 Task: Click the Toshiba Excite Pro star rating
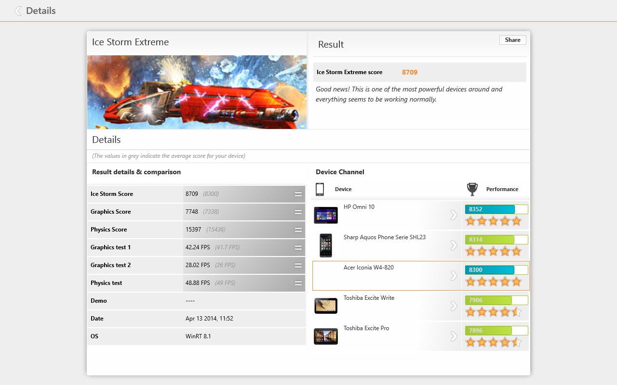(x=493, y=343)
